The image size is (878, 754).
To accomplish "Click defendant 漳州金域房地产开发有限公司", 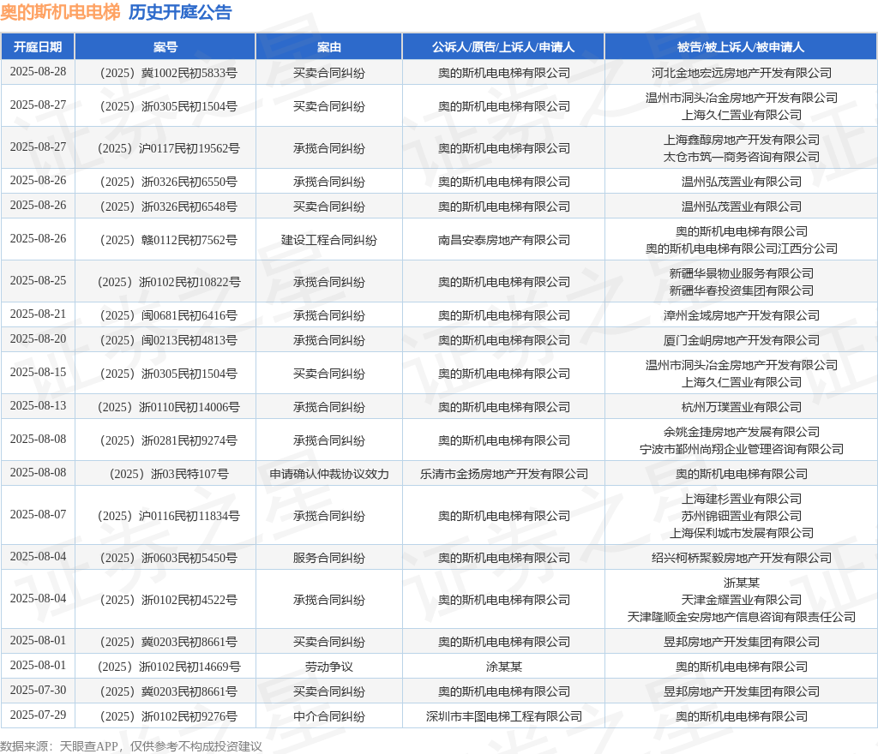I will [x=742, y=315].
